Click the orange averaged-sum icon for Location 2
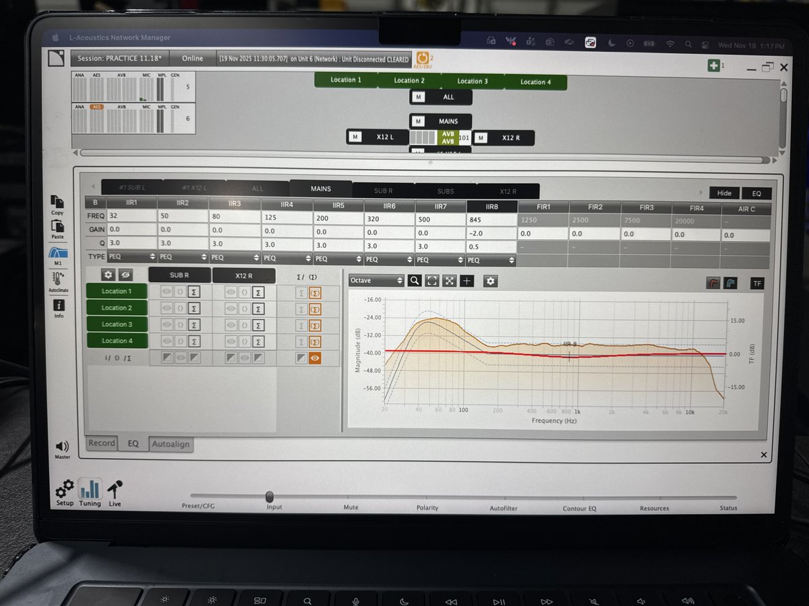This screenshot has height=606, width=809. (314, 308)
